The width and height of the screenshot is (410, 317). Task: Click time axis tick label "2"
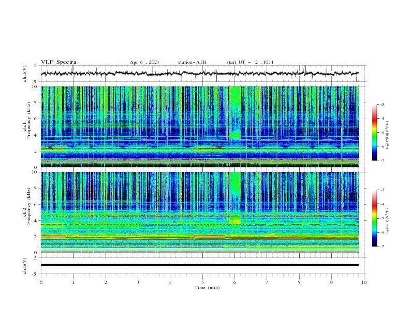pos(106,282)
